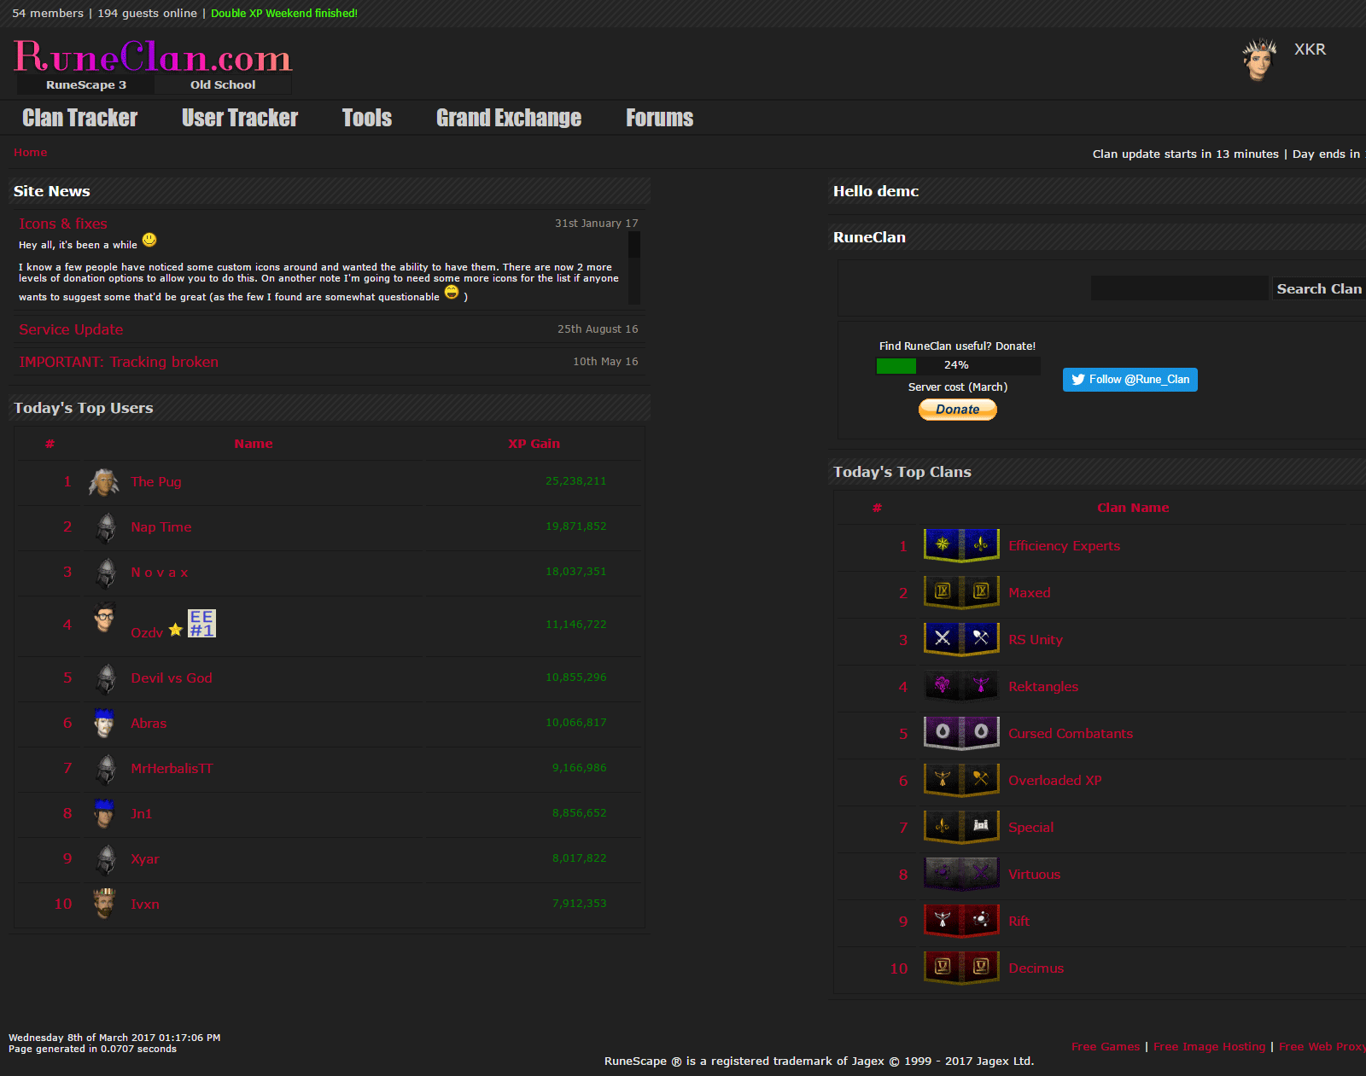Click the Clan Name column header
Viewport: 1366px width, 1076px height.
[1133, 508]
